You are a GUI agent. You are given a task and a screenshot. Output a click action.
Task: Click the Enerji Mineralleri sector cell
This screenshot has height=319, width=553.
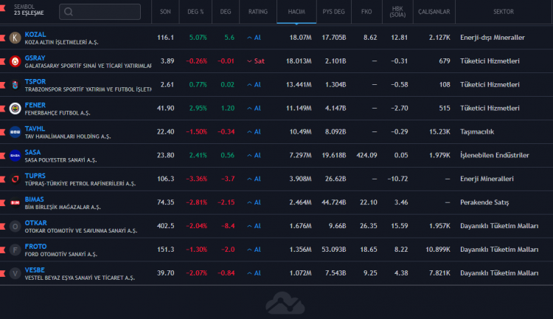coord(487,179)
